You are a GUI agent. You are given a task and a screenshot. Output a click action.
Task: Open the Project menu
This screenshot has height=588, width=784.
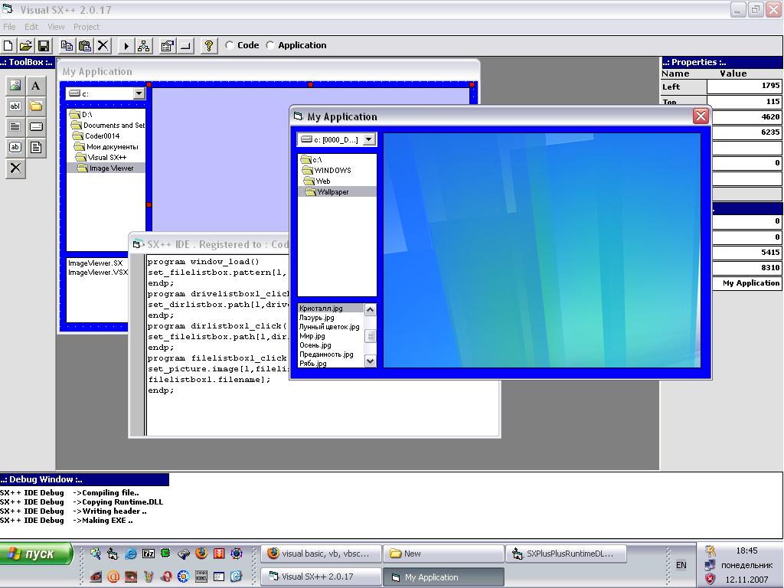coord(87,27)
